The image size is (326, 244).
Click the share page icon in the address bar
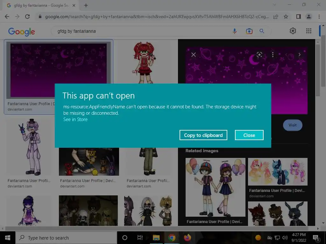pyautogui.click(x=276, y=17)
